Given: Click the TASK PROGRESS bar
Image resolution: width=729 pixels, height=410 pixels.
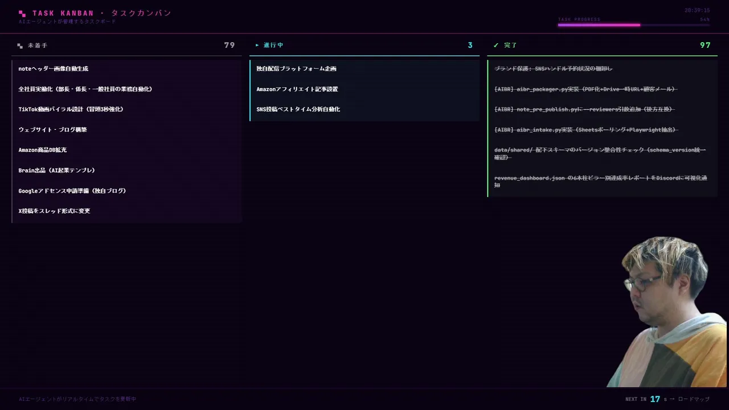Looking at the screenshot, I should coord(634,25).
